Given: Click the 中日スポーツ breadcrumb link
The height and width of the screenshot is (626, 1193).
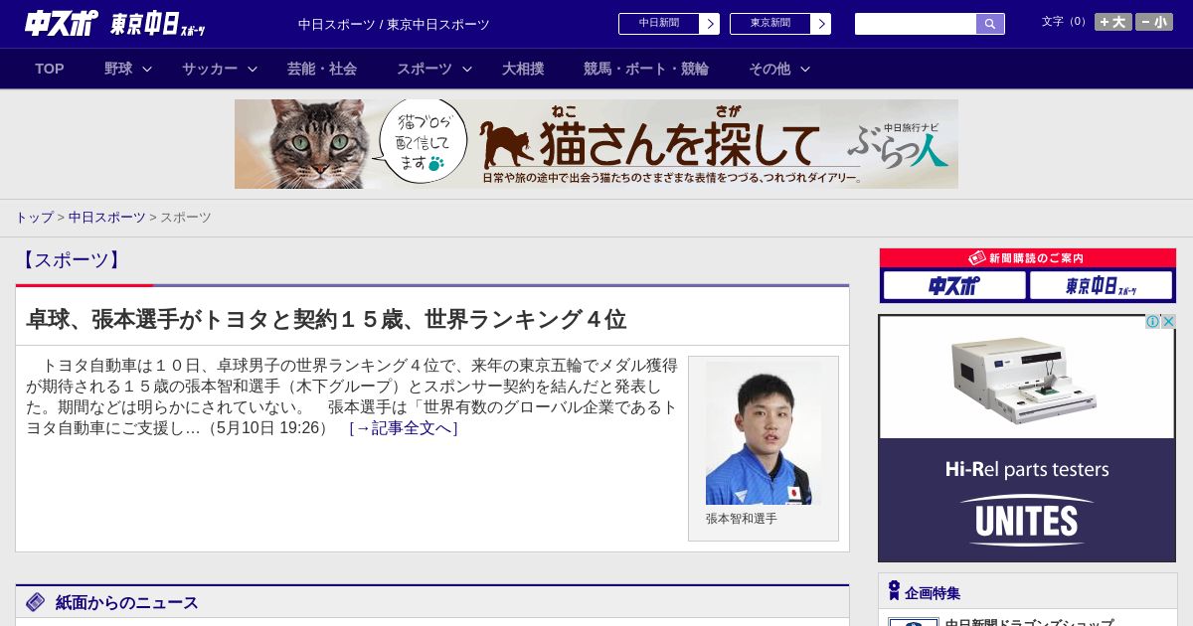Looking at the screenshot, I should pos(107,217).
